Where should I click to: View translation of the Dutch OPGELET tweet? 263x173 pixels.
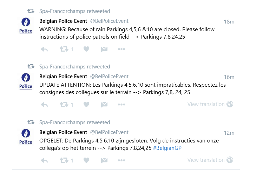point(206,160)
